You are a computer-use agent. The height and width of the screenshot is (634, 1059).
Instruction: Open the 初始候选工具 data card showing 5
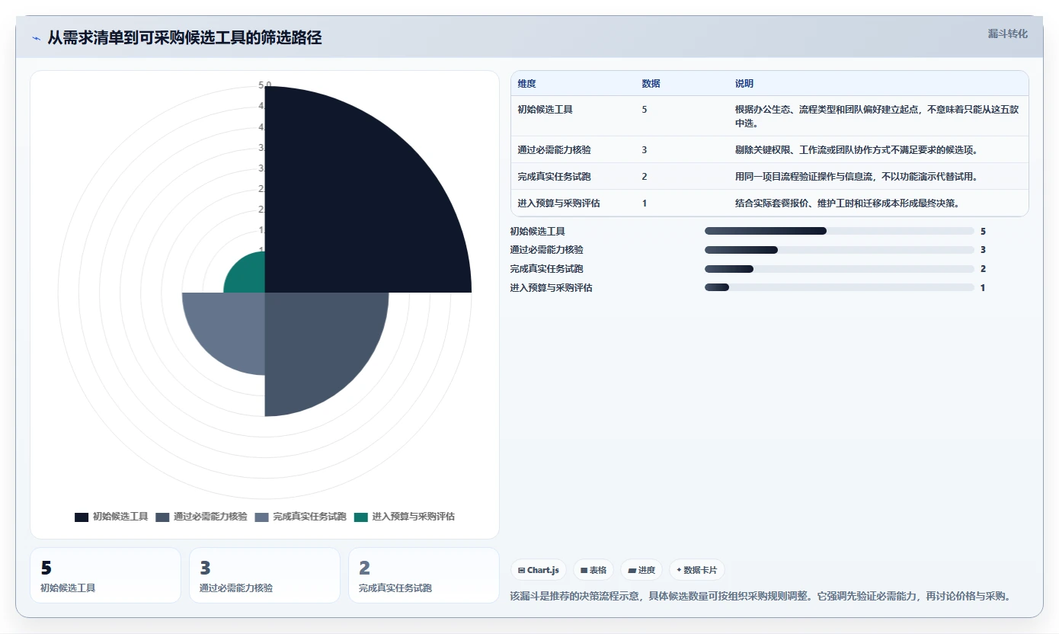coord(106,575)
